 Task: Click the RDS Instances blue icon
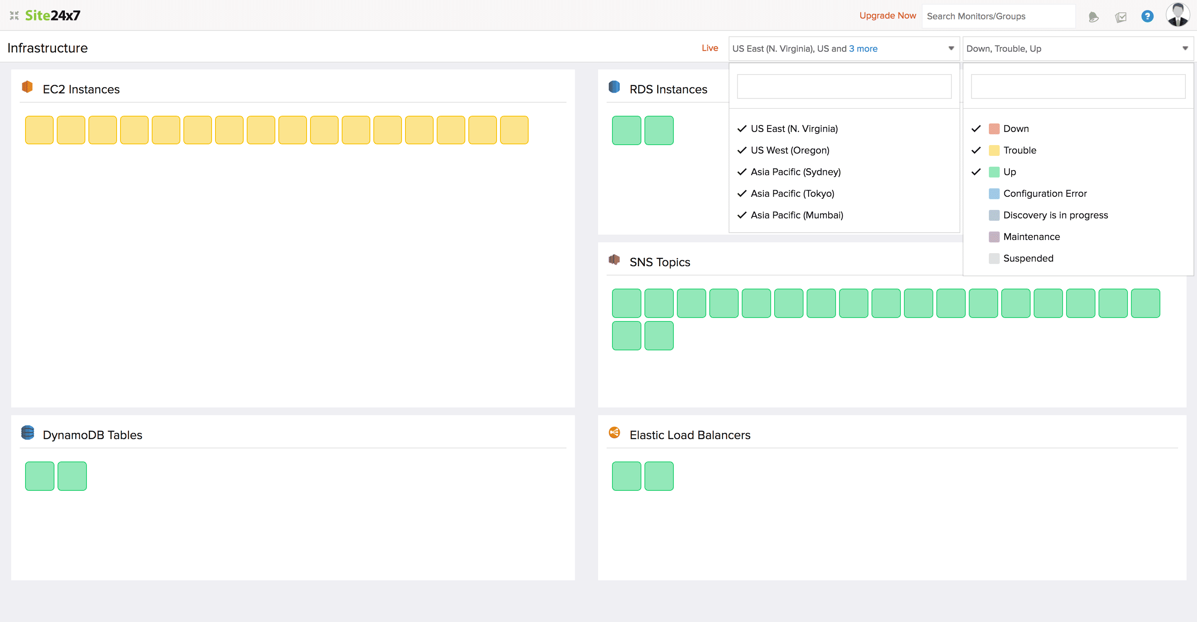614,87
